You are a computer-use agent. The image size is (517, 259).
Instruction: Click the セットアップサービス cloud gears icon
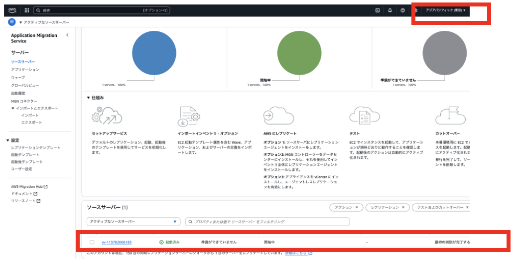tap(107, 116)
